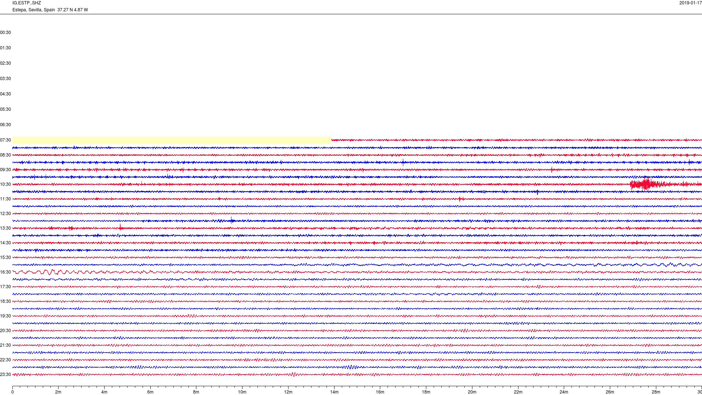Select the 02:30 time row label
The image size is (702, 395).
point(5,63)
